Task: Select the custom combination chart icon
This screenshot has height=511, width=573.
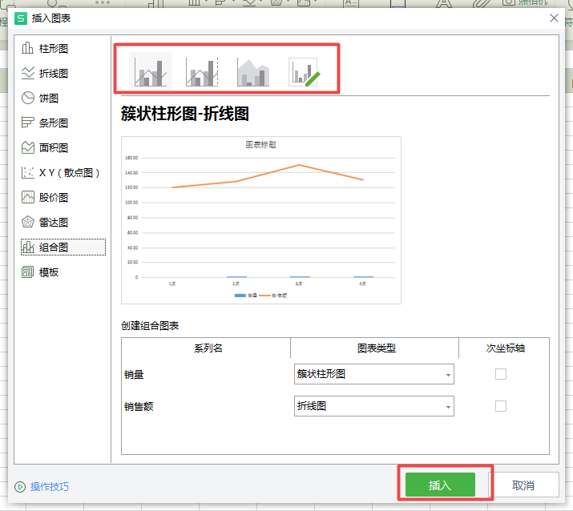Action: (x=304, y=71)
